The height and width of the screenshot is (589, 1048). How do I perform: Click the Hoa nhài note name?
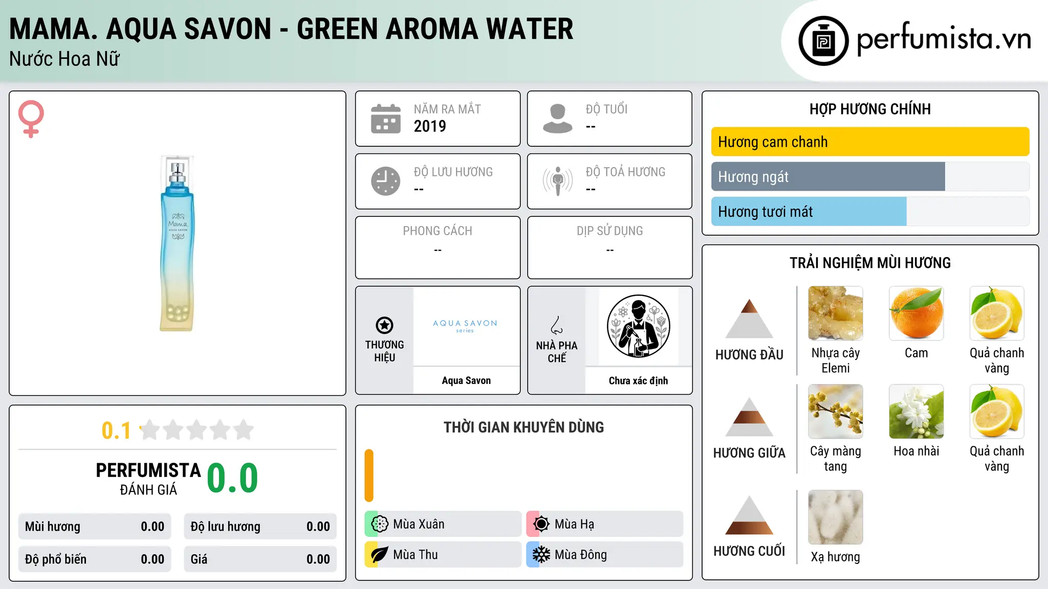pyautogui.click(x=916, y=451)
